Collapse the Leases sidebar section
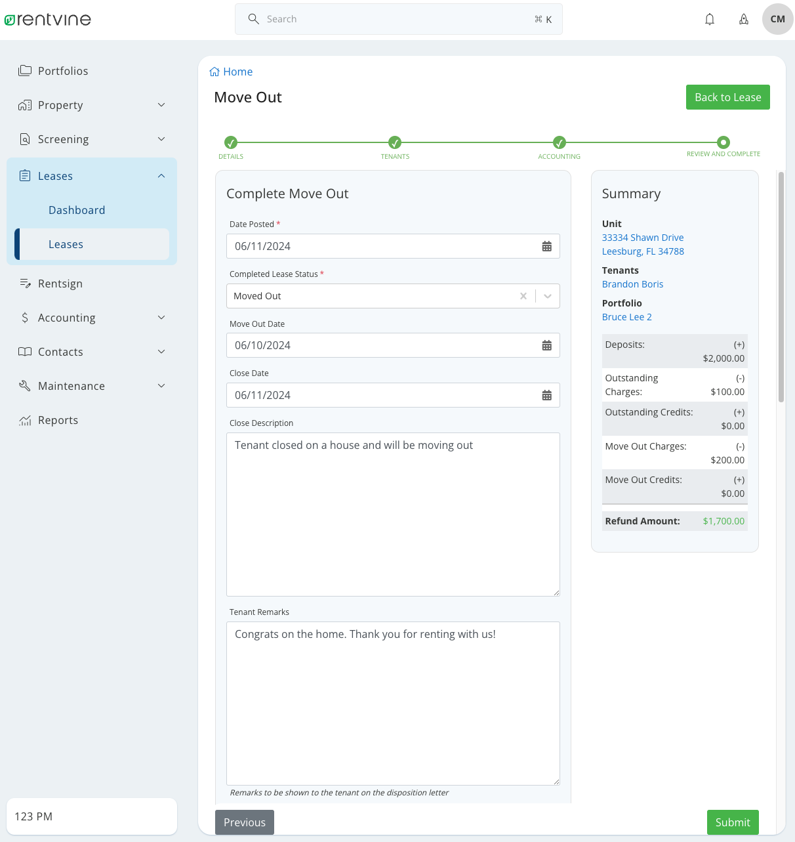The width and height of the screenshot is (795, 842). 161,176
